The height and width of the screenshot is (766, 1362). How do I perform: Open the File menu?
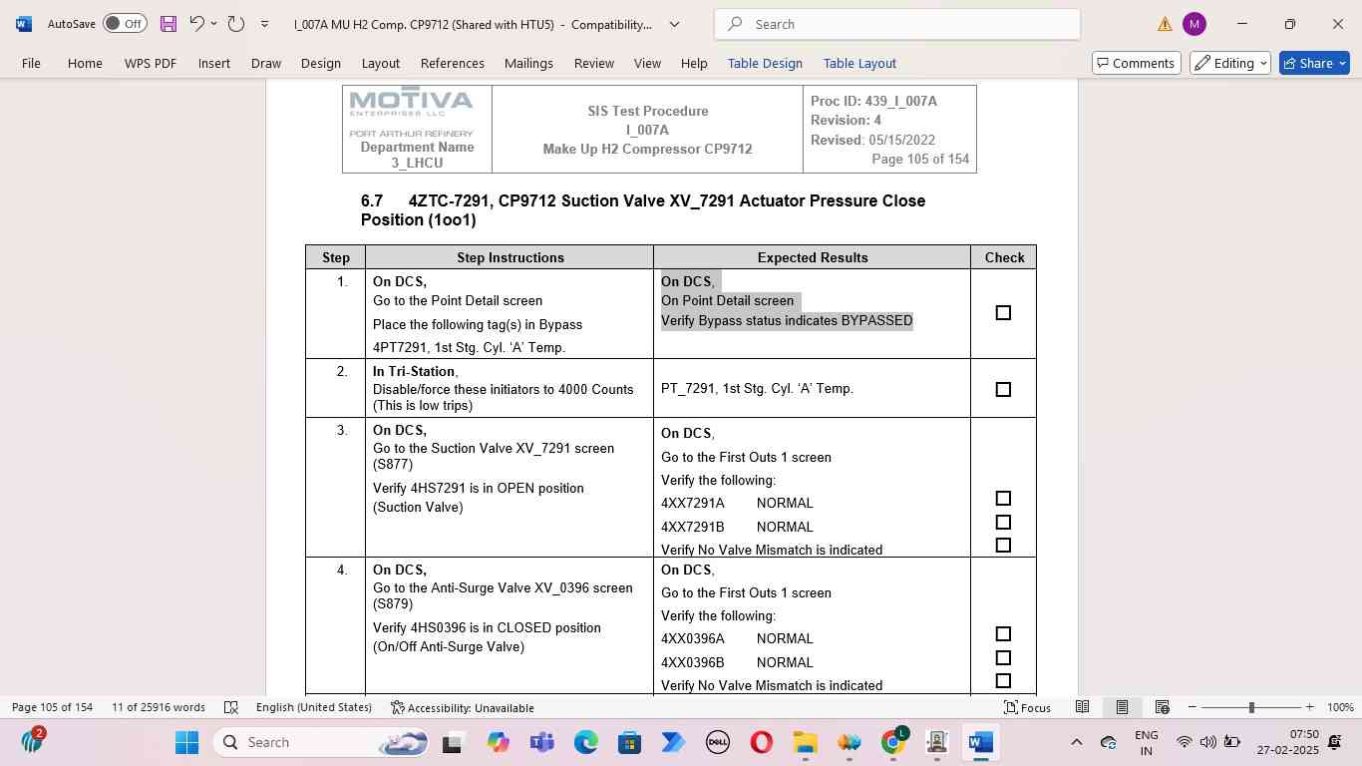[31, 63]
